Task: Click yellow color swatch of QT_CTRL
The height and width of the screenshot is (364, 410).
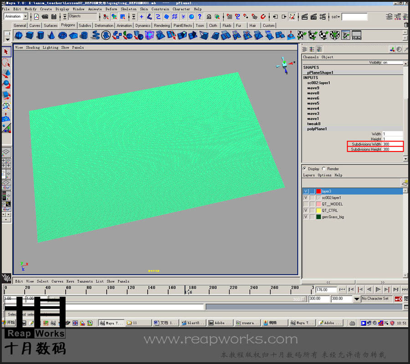Action: (318, 211)
